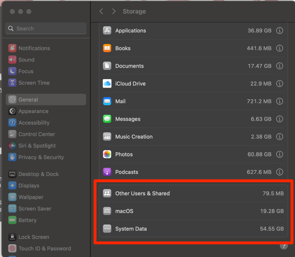Show info for Podcasts storage

pos(280,172)
